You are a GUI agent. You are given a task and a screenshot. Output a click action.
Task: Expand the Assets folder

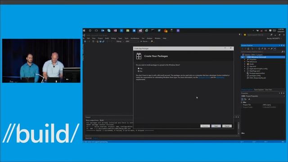[x=245, y=64]
